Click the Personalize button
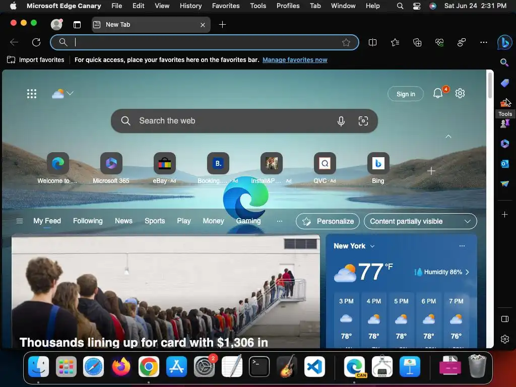 tap(328, 222)
